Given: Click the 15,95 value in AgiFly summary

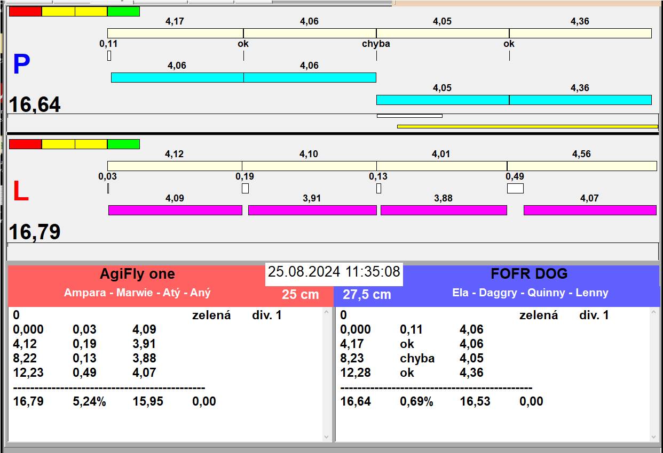Looking at the screenshot, I should click(x=148, y=401).
